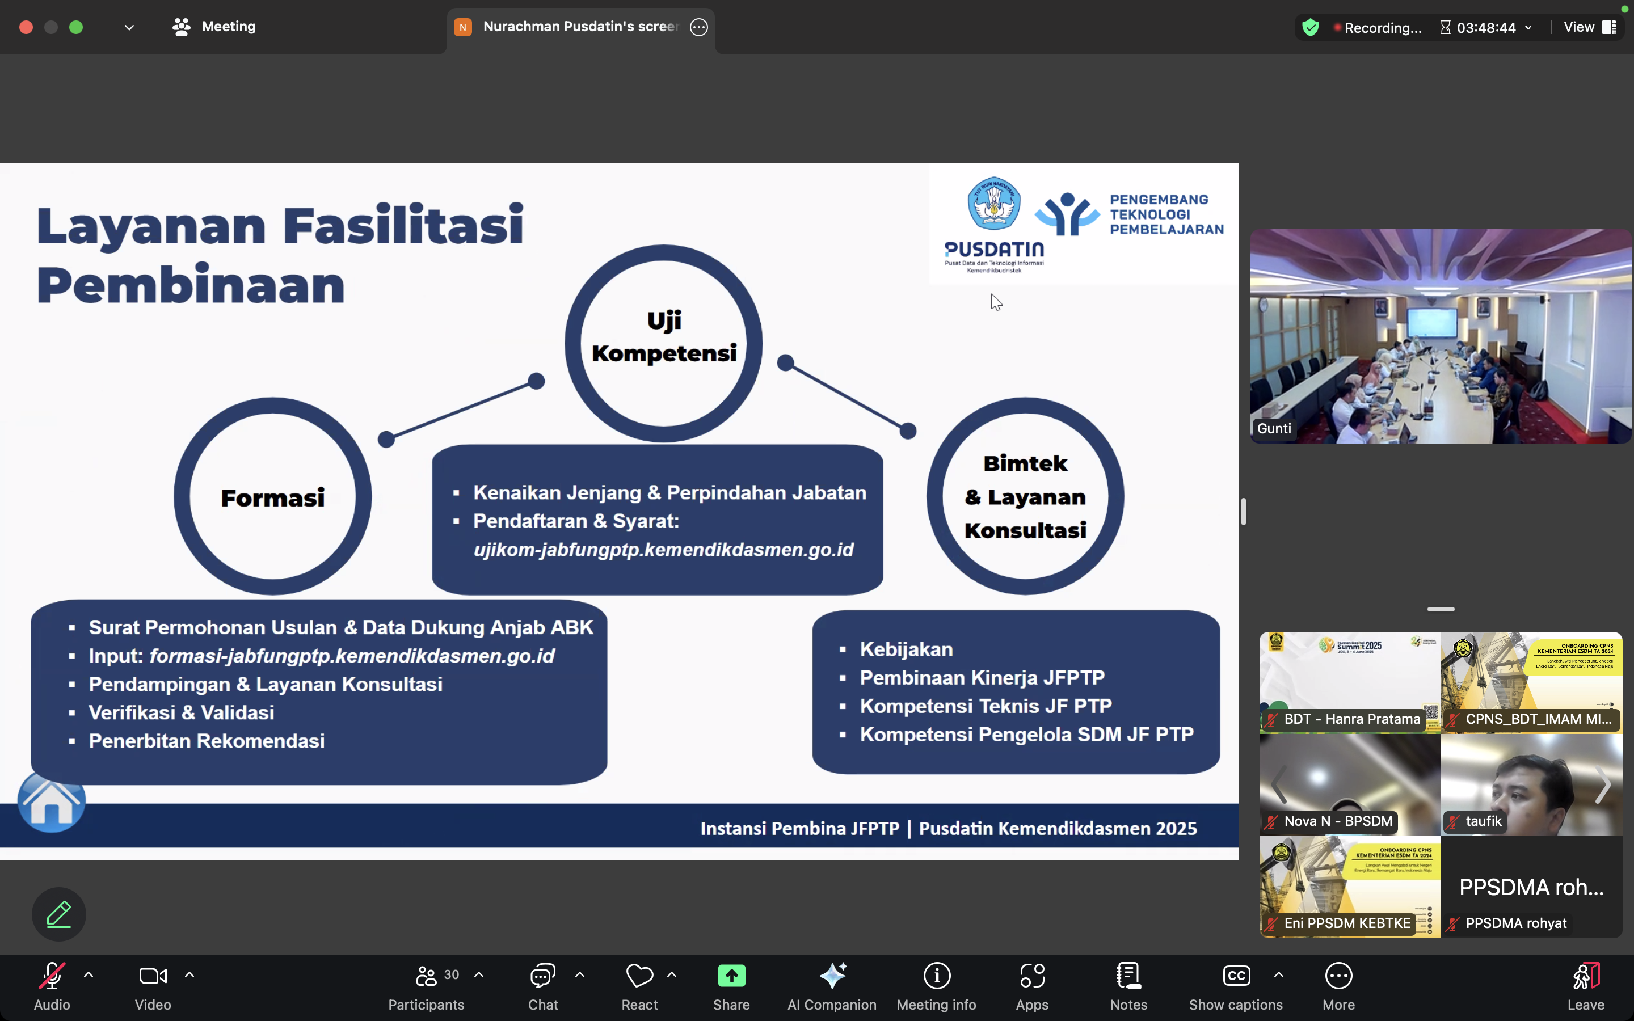Enable Show captions
The width and height of the screenshot is (1634, 1021).
coord(1236,976)
